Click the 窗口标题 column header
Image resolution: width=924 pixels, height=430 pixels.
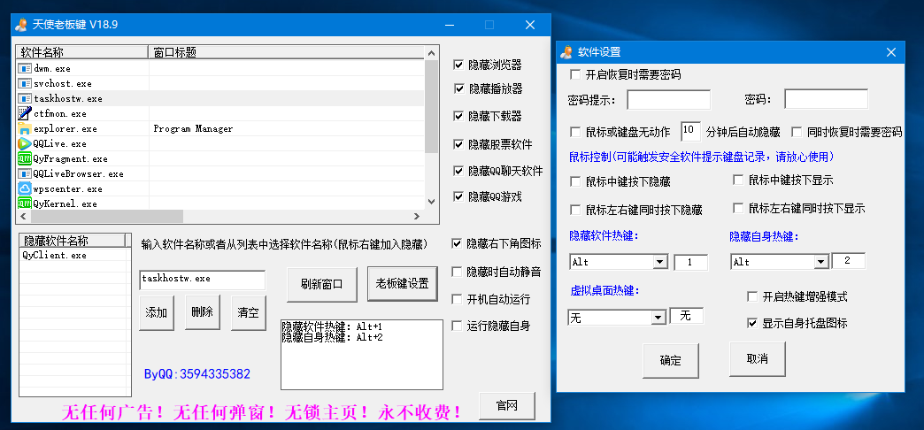(286, 52)
